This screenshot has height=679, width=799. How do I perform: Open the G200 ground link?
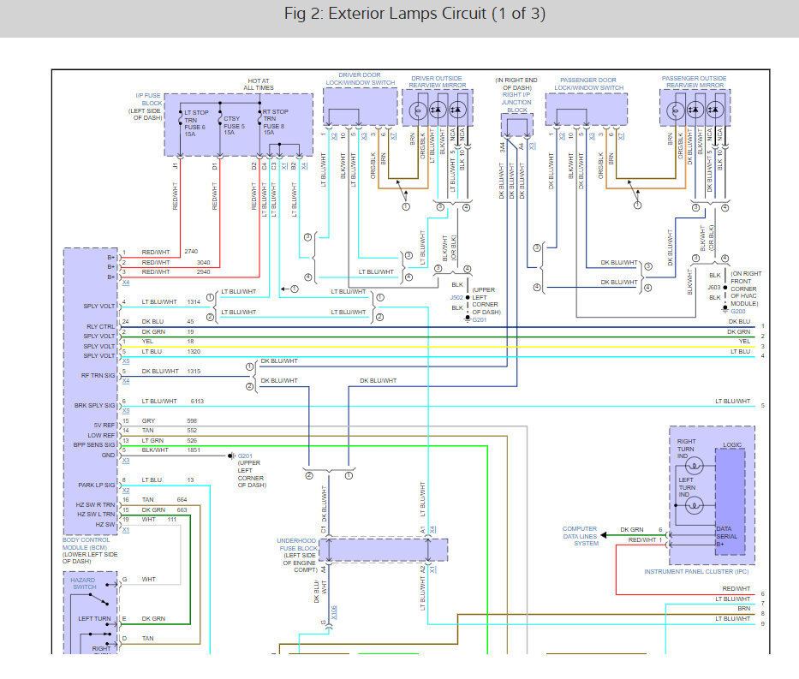coord(738,311)
